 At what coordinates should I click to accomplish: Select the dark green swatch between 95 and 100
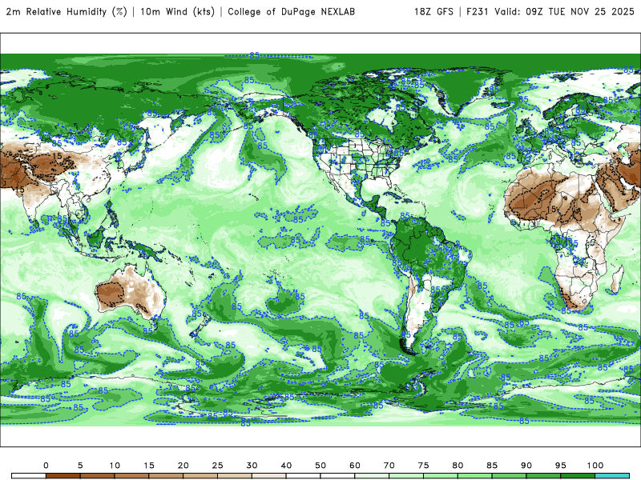click(578, 476)
